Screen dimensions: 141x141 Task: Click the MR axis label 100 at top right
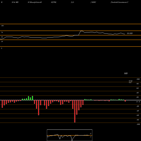click(138, 79)
